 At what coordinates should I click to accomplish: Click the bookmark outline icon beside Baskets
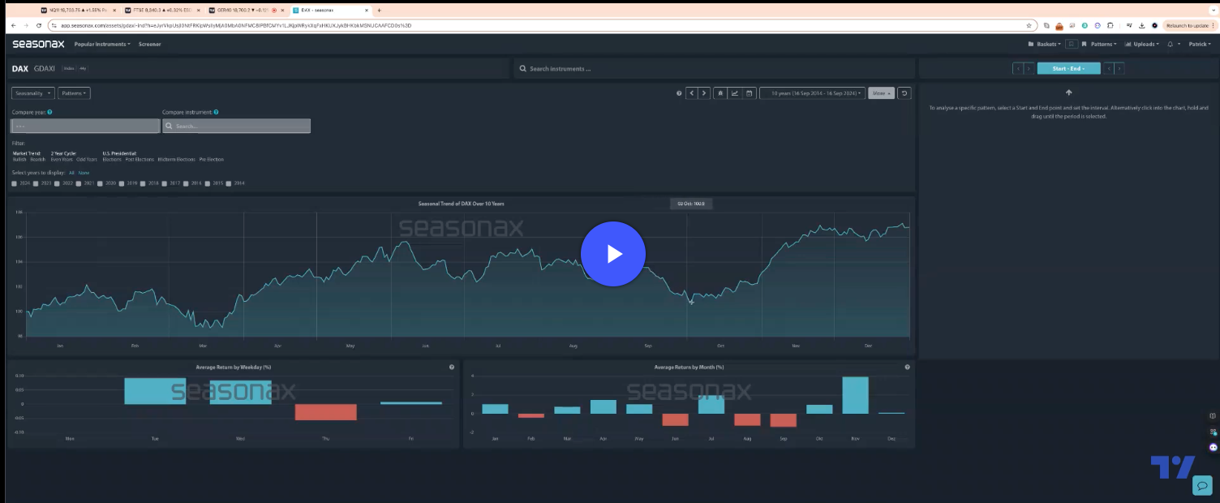point(1072,44)
